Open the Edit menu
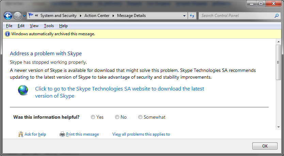Screen dimensions: 284x156 coord(21,26)
